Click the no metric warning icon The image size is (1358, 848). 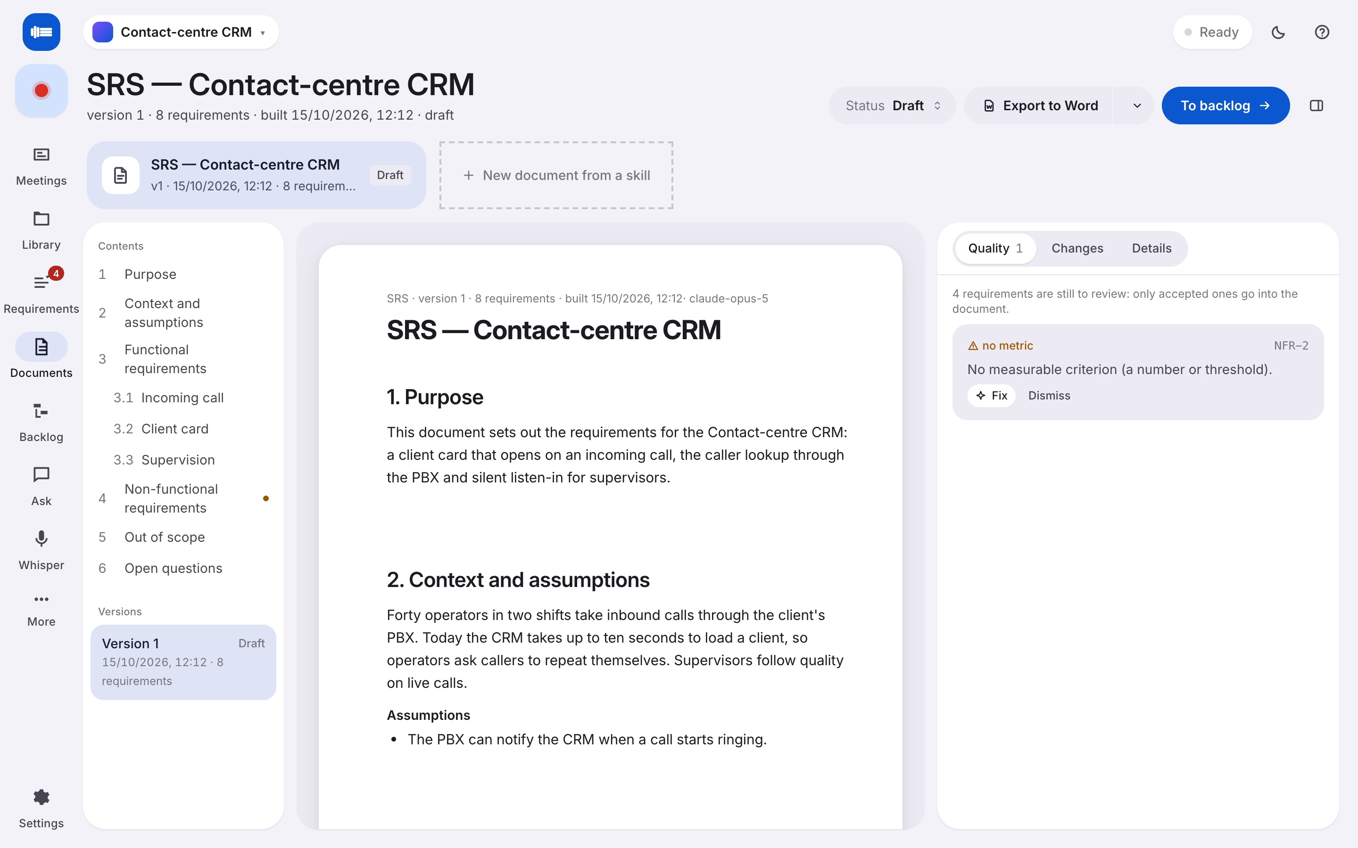pyautogui.click(x=973, y=346)
